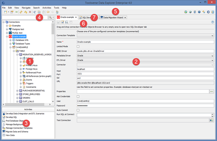Click the red X delete icon

30,12
